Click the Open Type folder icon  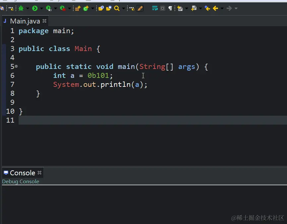(101, 8)
